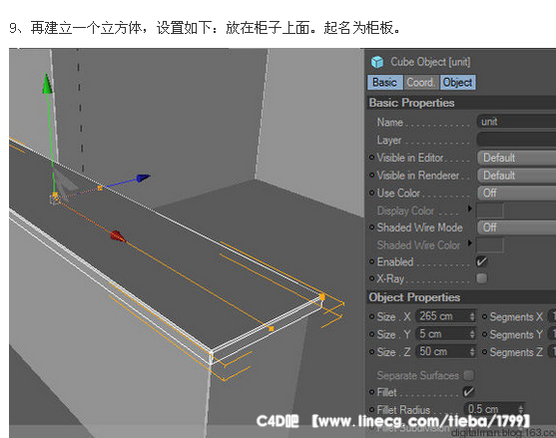Toggle the Separate Surfaces checkbox
Viewport: 556px width, 438px height.
(x=468, y=375)
